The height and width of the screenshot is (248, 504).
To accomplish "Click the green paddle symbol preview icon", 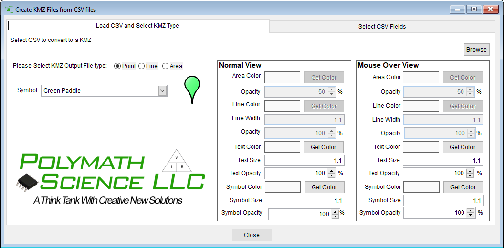I will 192,88.
